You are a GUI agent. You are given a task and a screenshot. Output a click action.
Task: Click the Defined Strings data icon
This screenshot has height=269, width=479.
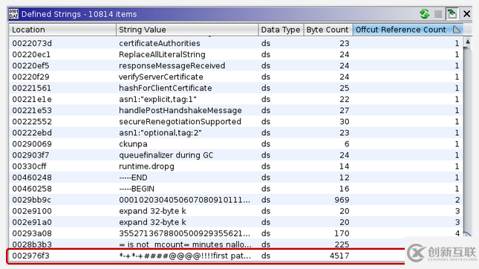(14, 14)
